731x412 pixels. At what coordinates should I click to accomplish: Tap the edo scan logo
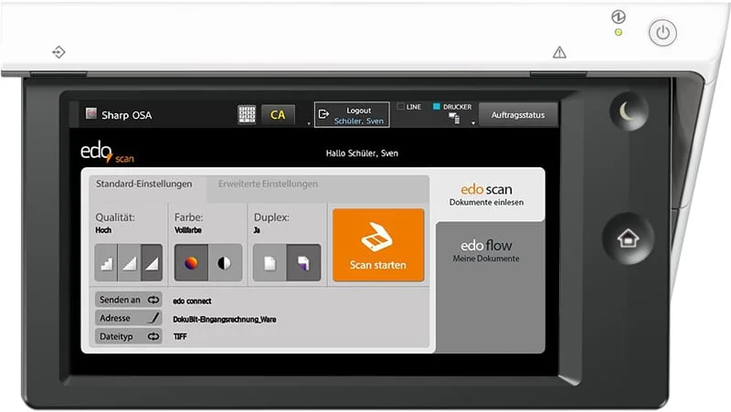coord(107,153)
